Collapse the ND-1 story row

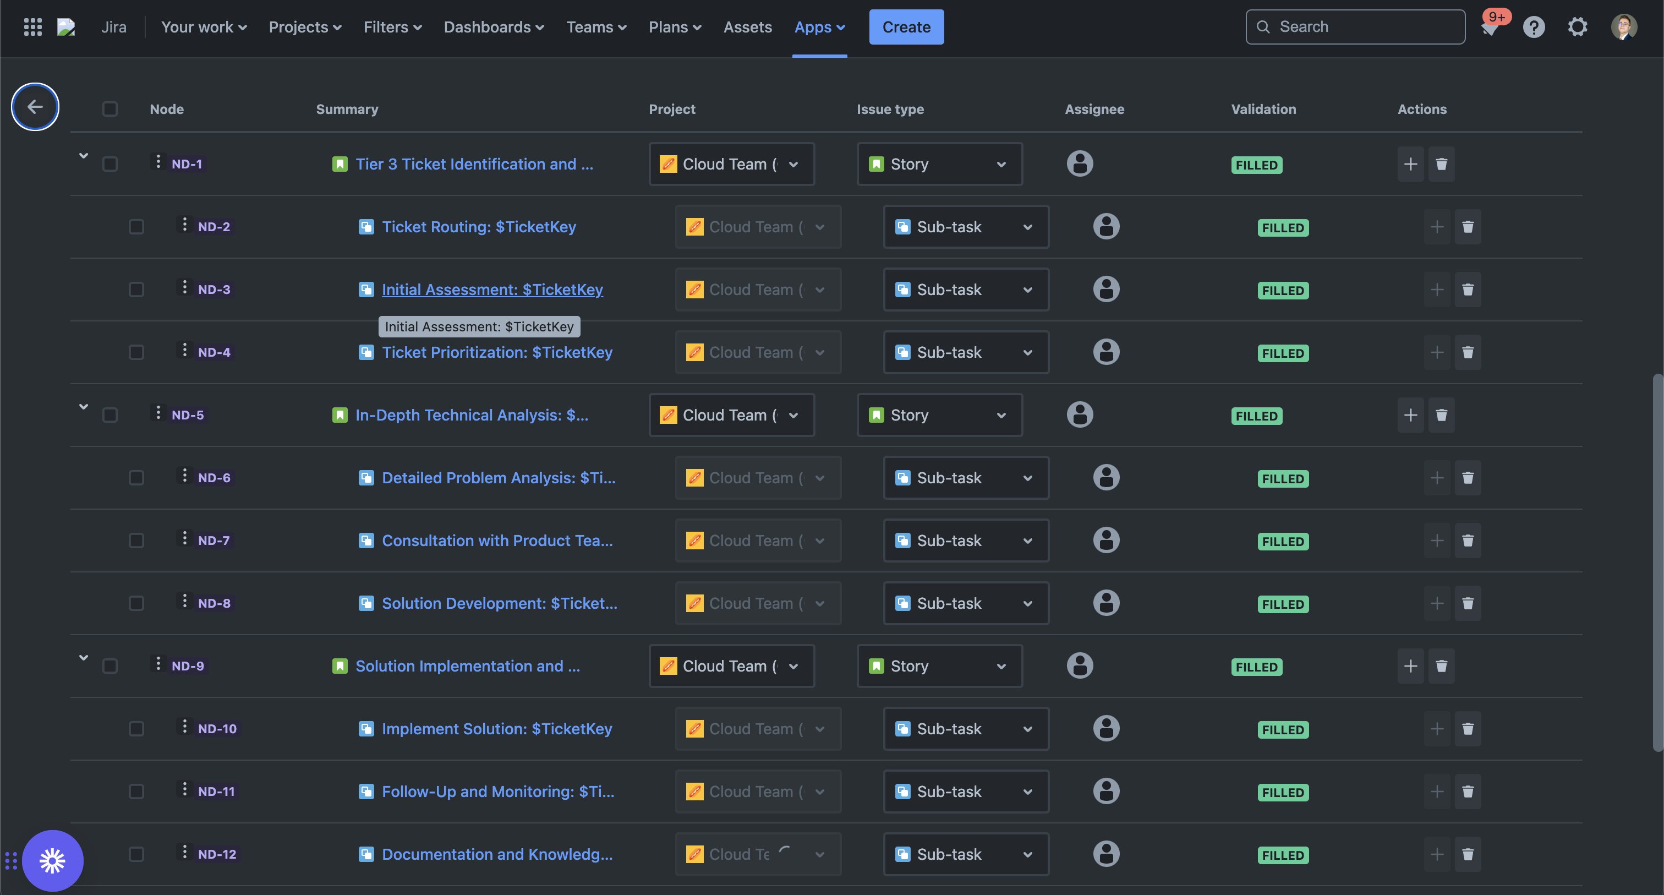83,156
